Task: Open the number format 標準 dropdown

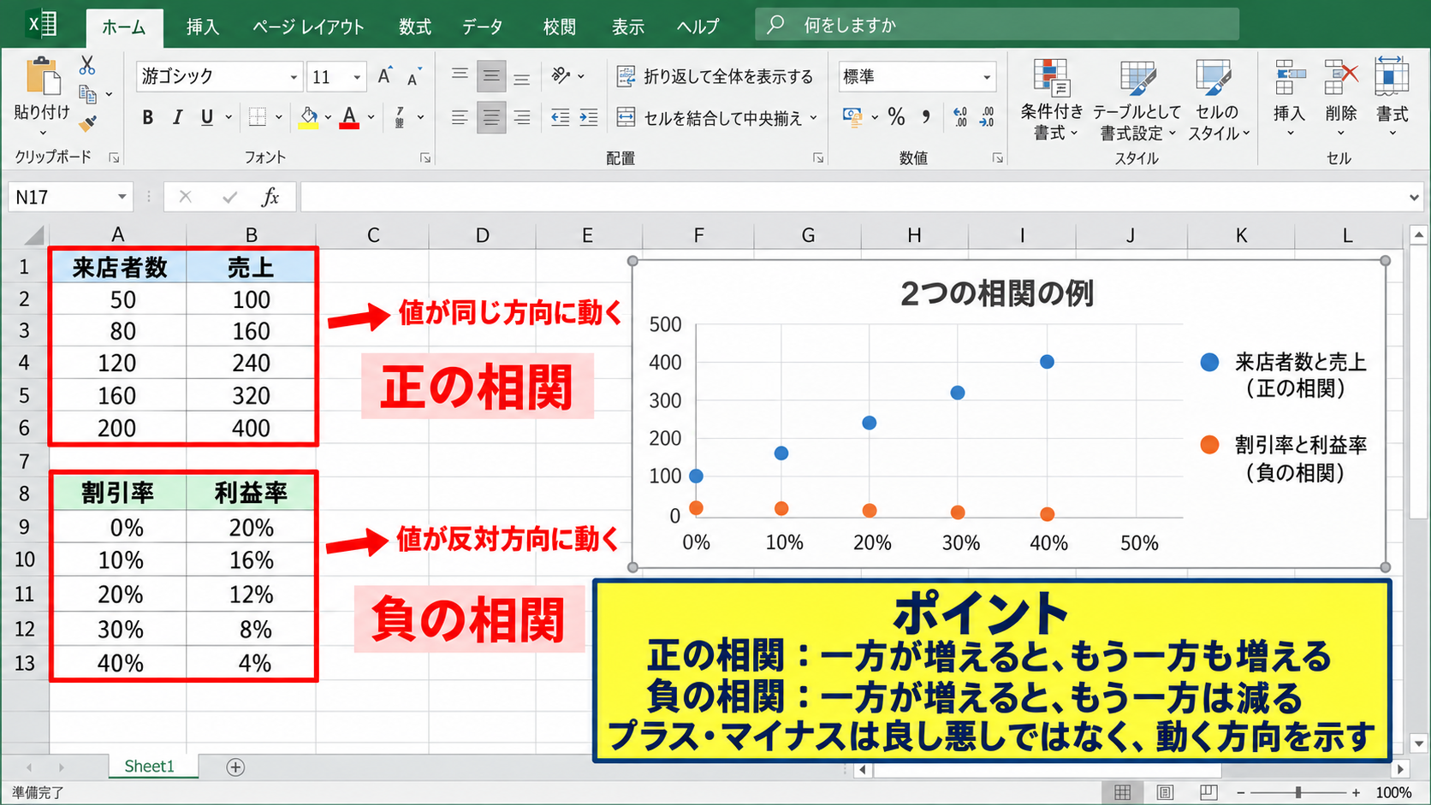Action: pyautogui.click(x=987, y=77)
